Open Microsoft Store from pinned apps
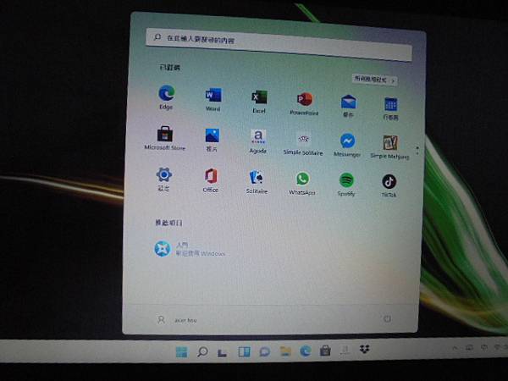Screen dimensions: 508x381 click(165, 138)
